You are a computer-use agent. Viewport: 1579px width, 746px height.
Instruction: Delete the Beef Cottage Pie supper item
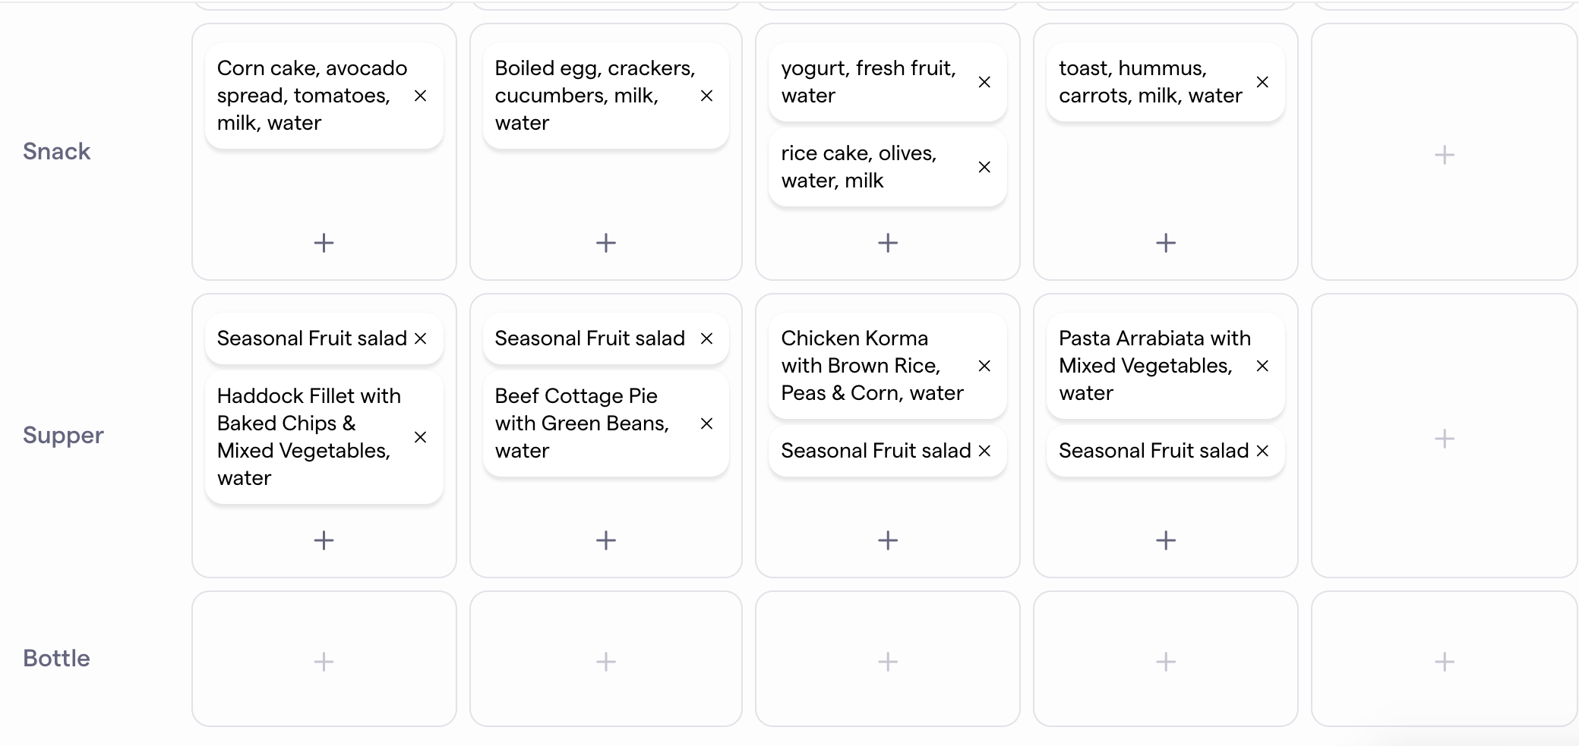(x=706, y=423)
